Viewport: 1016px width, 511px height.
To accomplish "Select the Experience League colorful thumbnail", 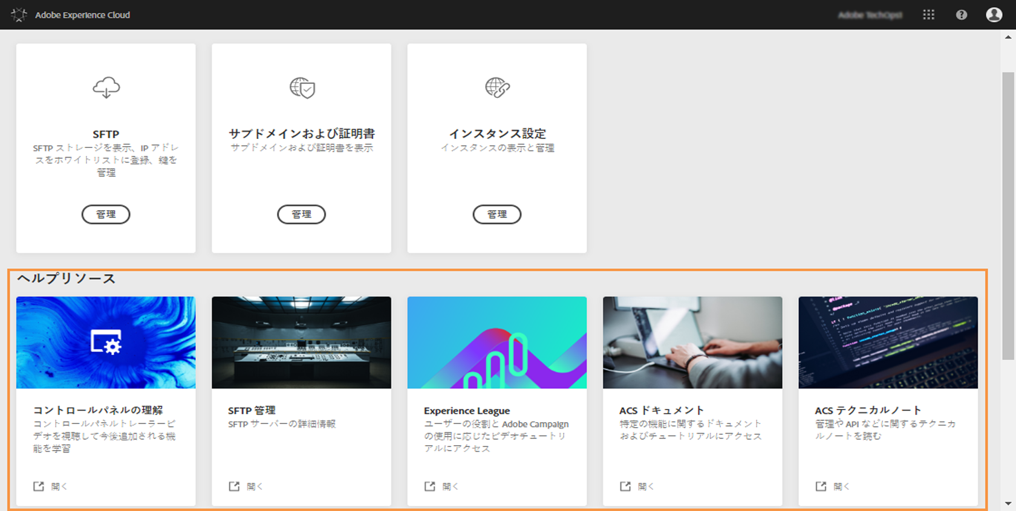I will pyautogui.click(x=497, y=342).
